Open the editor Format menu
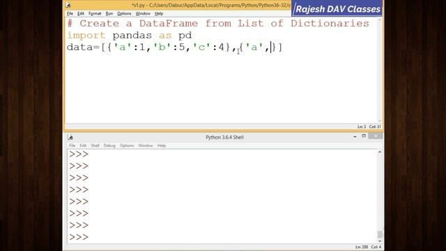The width and height of the screenshot is (446, 251). pos(95,13)
